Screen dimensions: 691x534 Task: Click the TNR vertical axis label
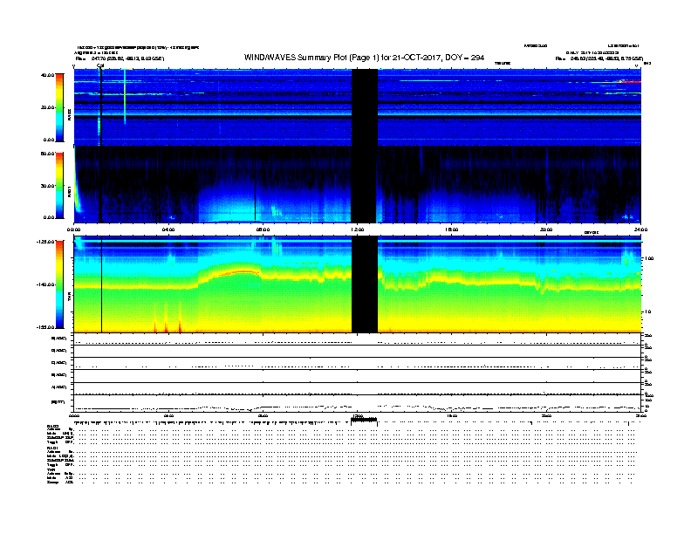pyautogui.click(x=69, y=298)
